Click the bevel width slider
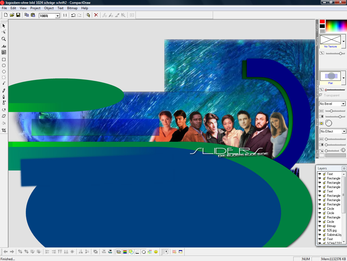The height and width of the screenshot is (261, 347). coord(335,111)
